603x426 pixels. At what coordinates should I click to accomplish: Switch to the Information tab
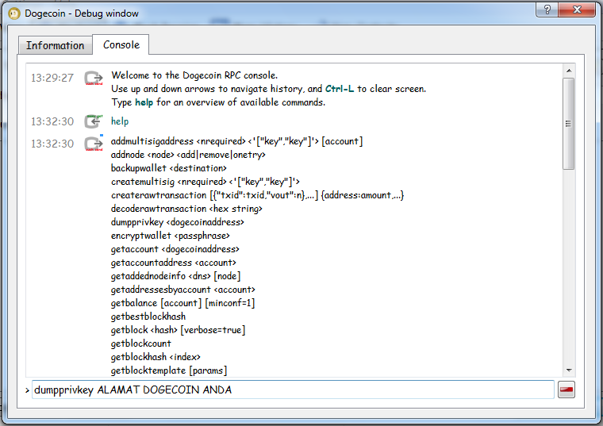[x=55, y=45]
